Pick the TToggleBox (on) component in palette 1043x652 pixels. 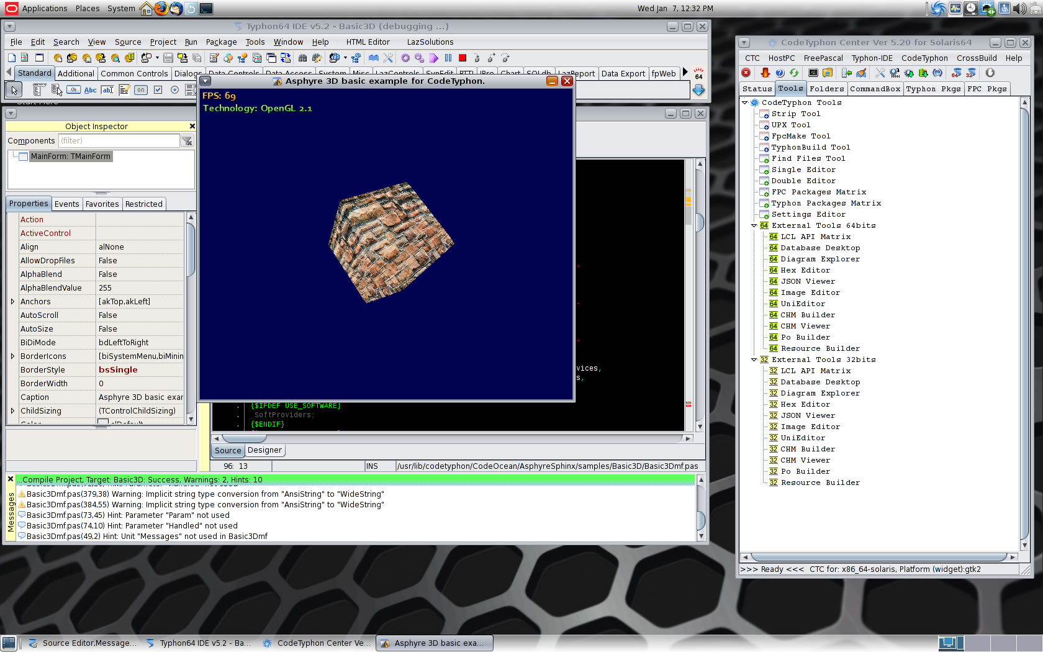point(141,90)
